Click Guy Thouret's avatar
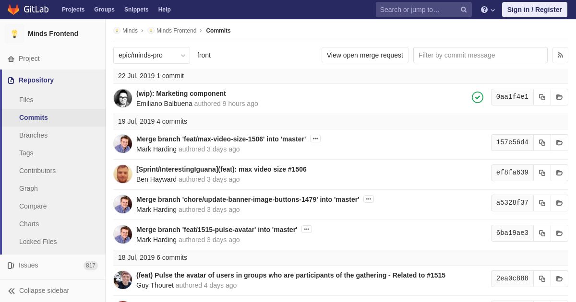The width and height of the screenshot is (576, 302). point(123,280)
